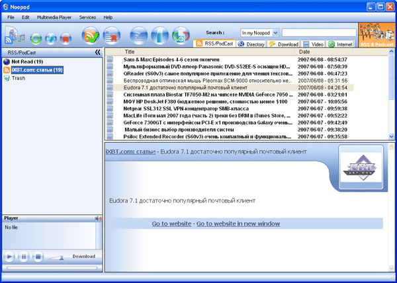Switch to the Internet tab
397x283 pixels.
[340, 44]
